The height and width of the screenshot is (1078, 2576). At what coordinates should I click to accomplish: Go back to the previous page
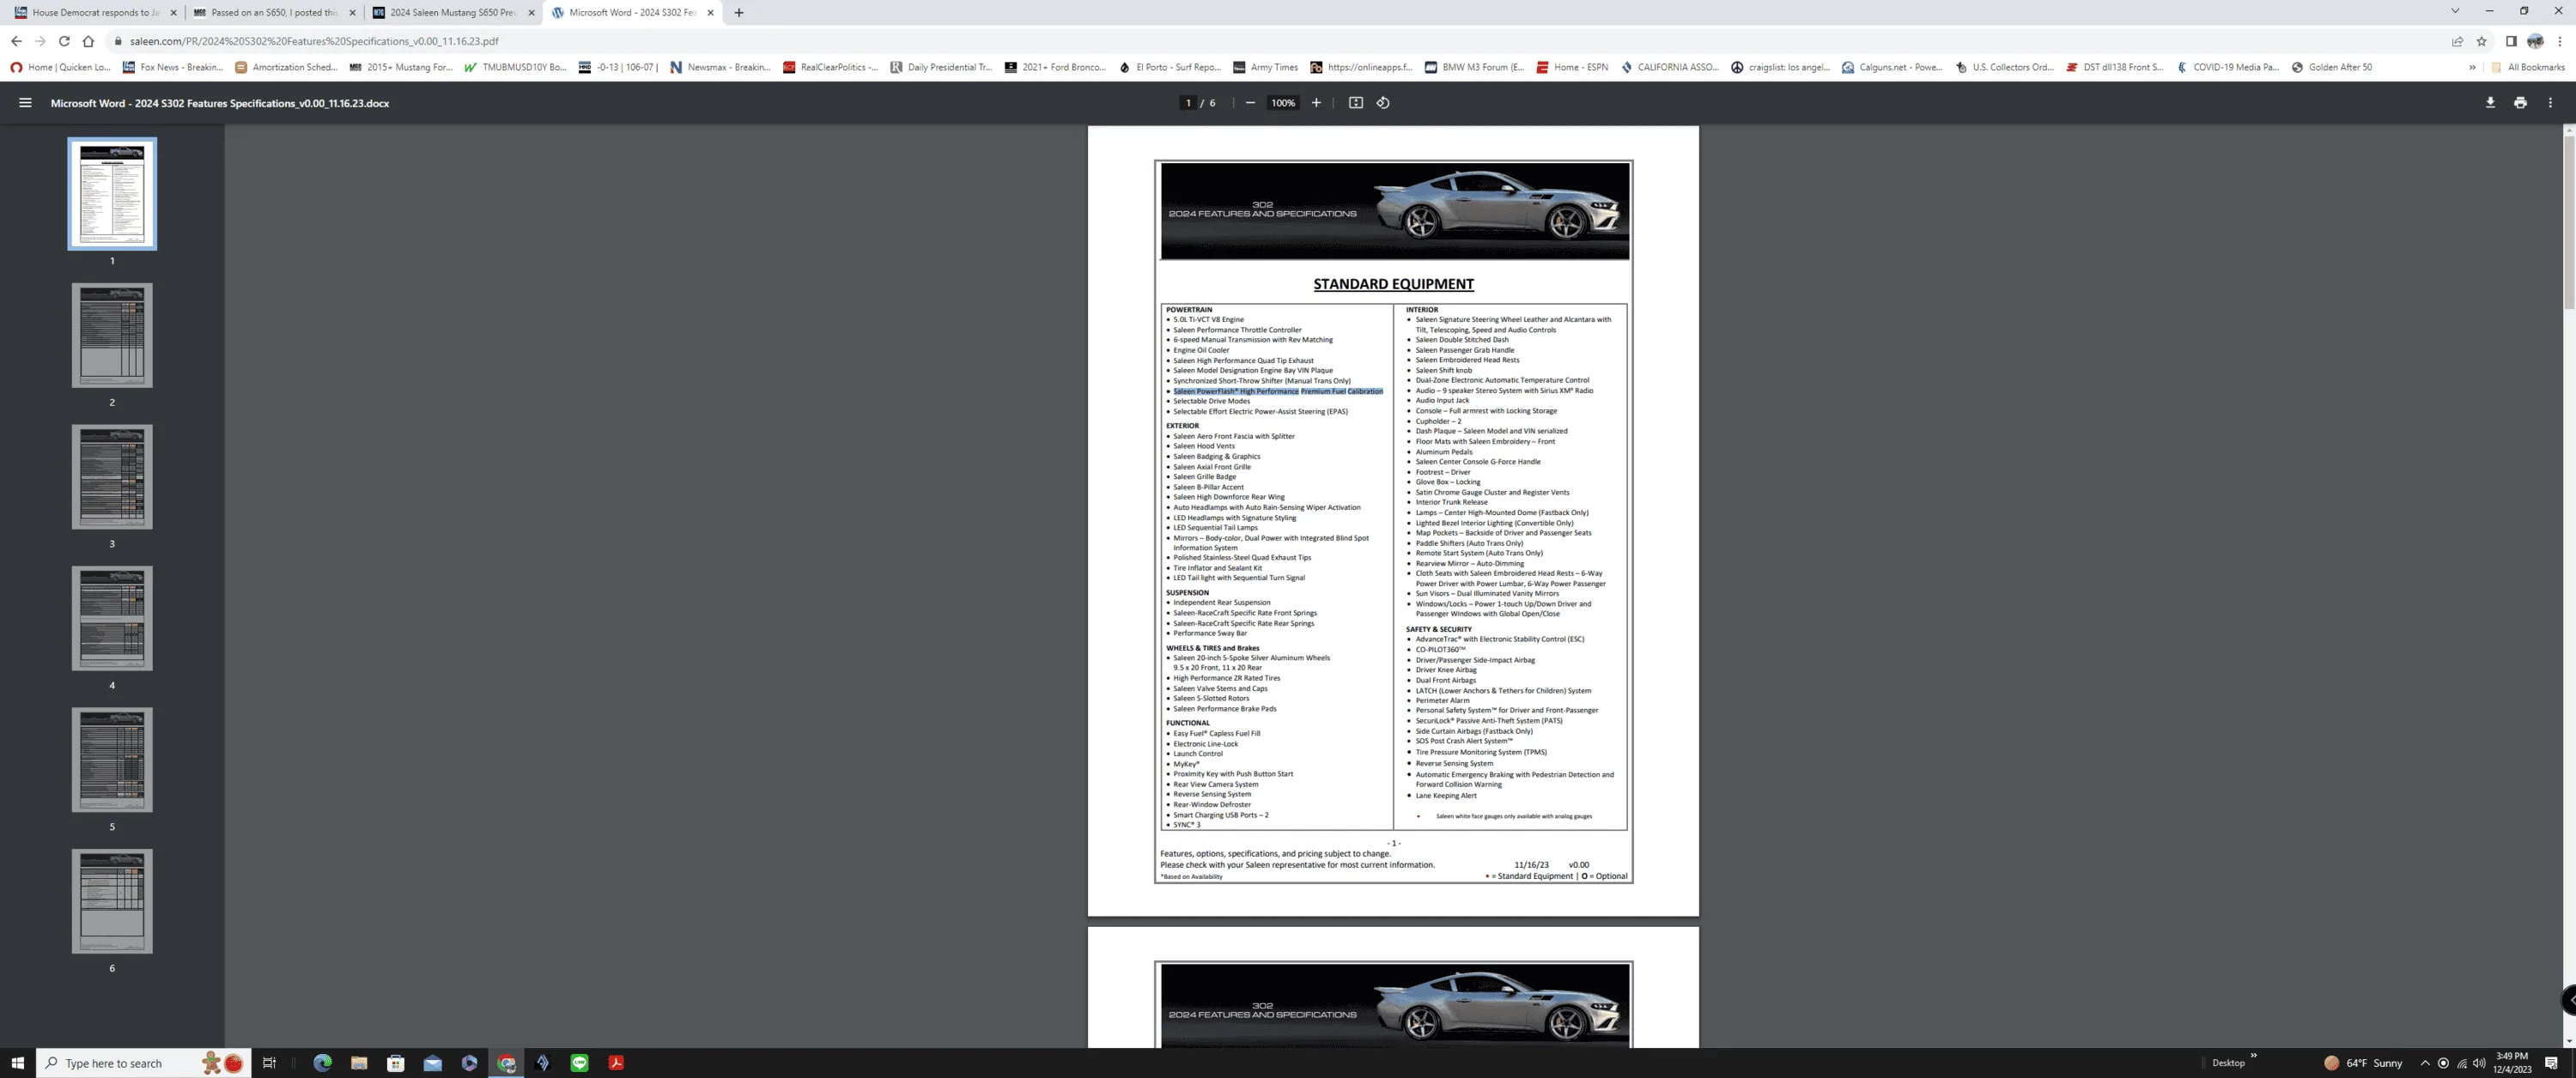(16, 41)
